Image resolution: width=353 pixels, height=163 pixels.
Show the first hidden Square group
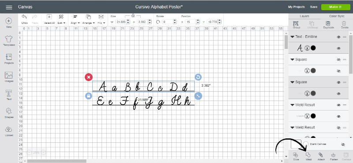[x=338, y=59]
